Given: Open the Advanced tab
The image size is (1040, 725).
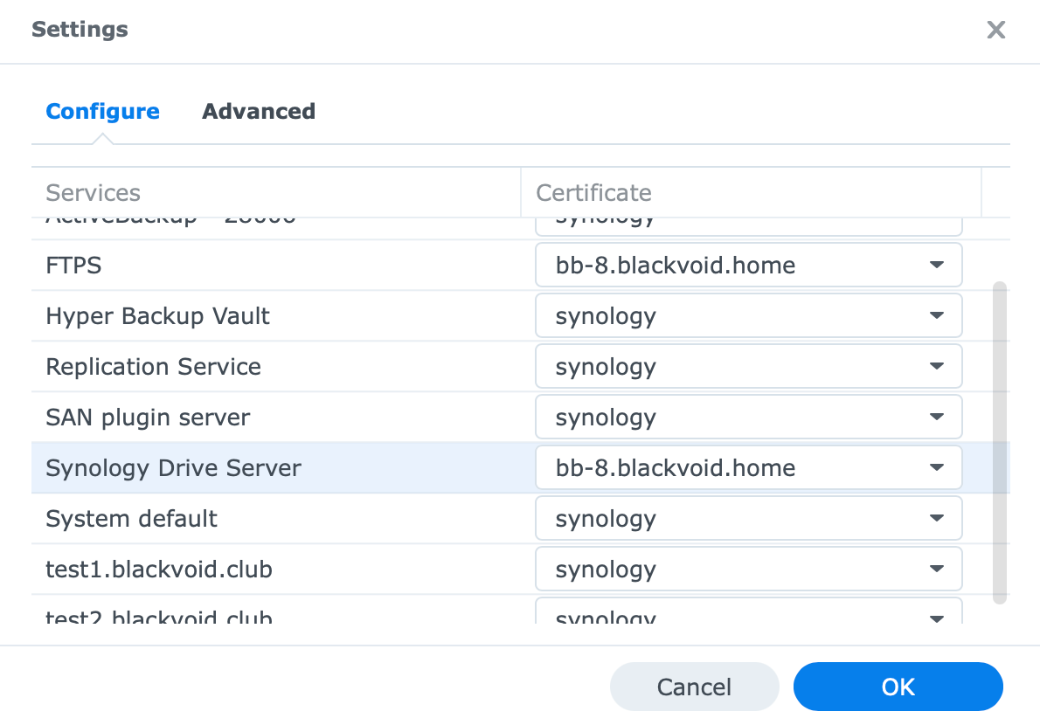Looking at the screenshot, I should pos(259,111).
